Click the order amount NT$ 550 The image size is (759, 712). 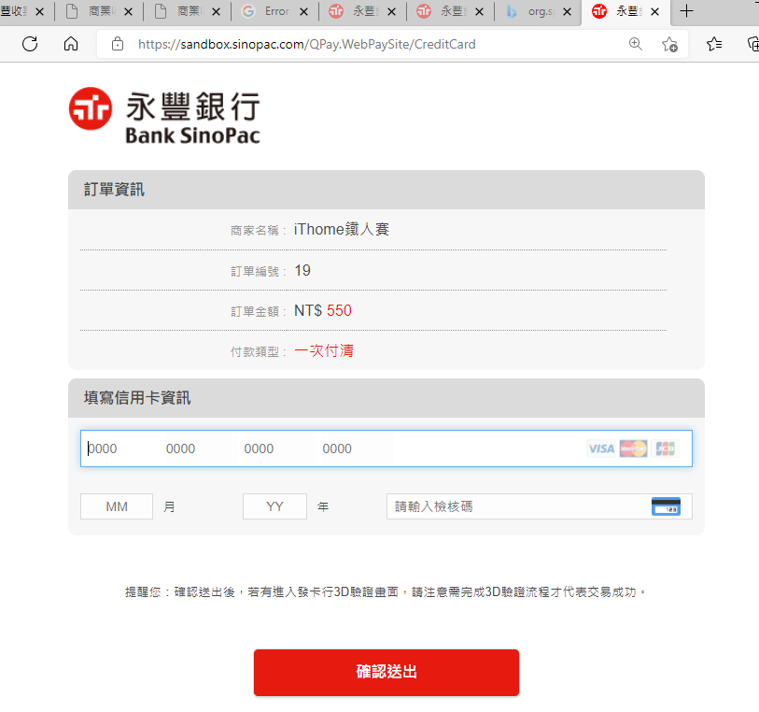(323, 310)
